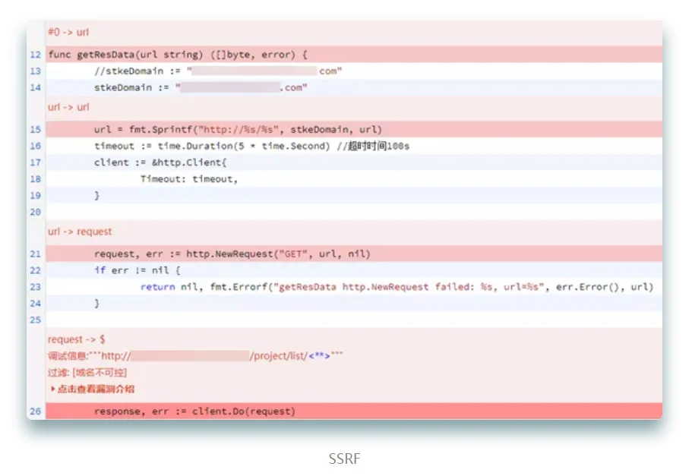Select the fmt.Sprintf url assignment line
The image size is (692, 476).
[x=354, y=130]
